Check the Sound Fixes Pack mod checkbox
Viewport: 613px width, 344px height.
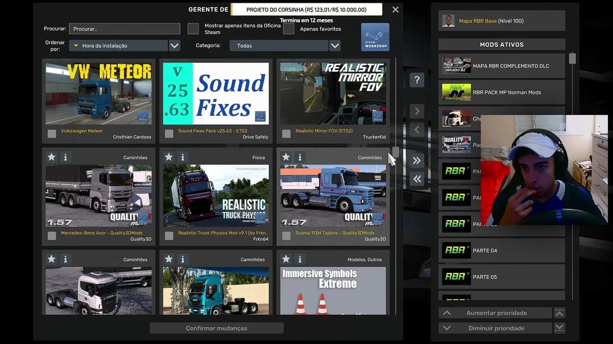point(169,134)
